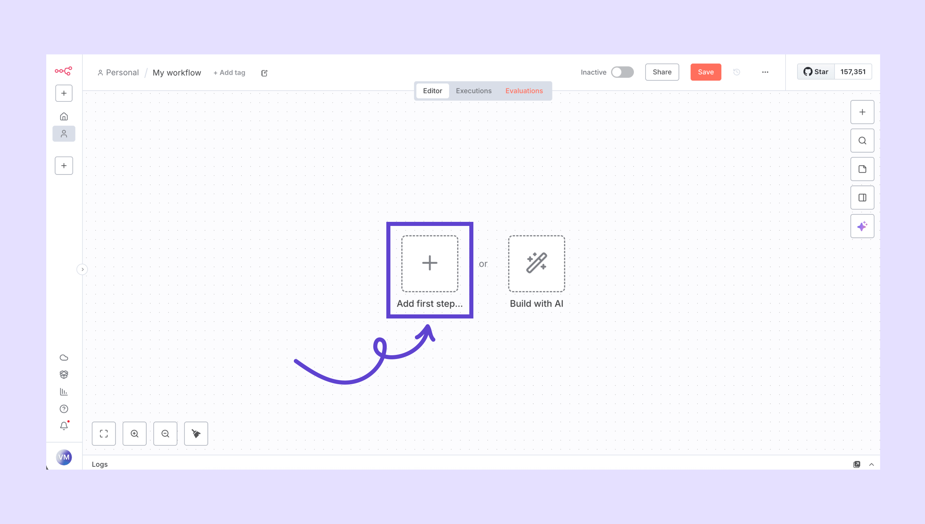Click the fit-to-view expand icon
The width and height of the screenshot is (925, 524).
click(x=104, y=433)
